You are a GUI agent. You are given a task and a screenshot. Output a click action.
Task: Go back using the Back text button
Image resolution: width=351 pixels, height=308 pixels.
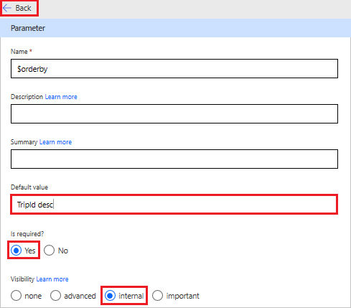[x=23, y=8]
